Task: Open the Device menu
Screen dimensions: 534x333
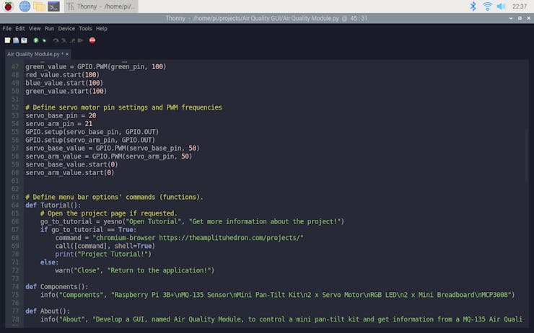Action: (x=66, y=29)
